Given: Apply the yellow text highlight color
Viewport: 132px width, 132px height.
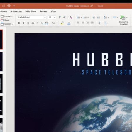Looking at the screenshot, I should click(62, 23).
